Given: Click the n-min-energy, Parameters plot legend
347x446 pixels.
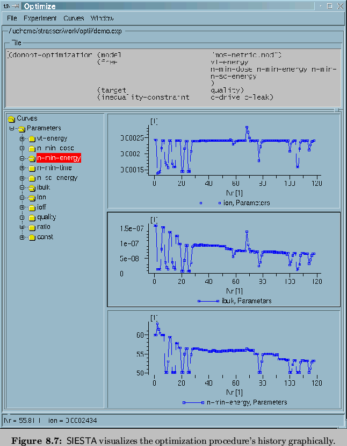Looking at the screenshot, I should tap(247, 402).
